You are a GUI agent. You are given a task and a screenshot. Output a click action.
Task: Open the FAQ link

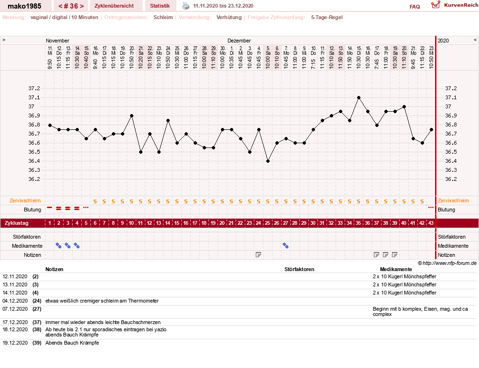[x=414, y=7]
